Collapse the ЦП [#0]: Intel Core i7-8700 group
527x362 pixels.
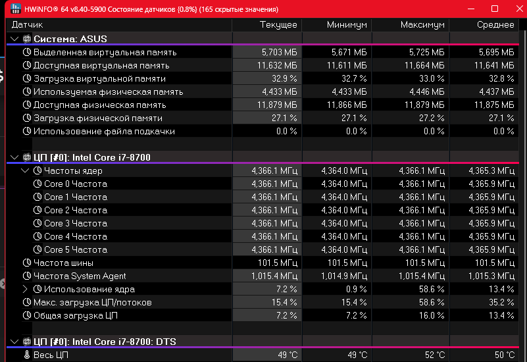pyautogui.click(x=14, y=157)
